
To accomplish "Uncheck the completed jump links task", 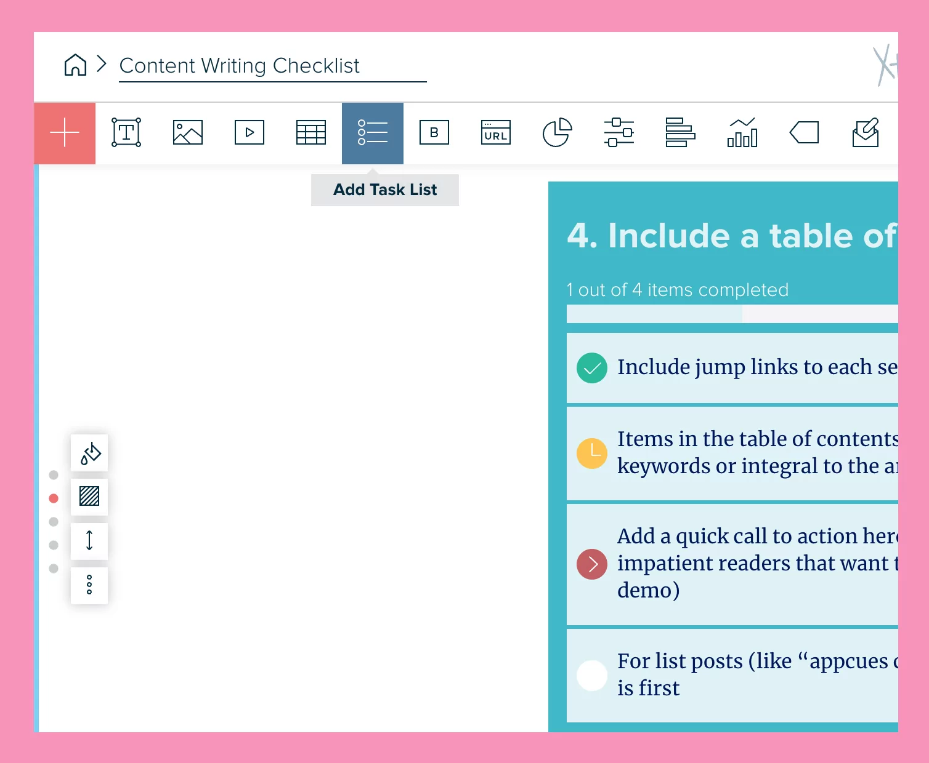I will 591,367.
